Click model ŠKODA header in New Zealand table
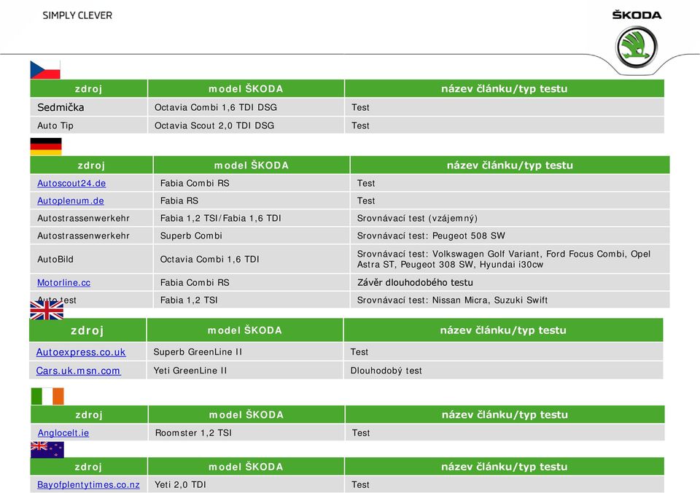 point(246,466)
